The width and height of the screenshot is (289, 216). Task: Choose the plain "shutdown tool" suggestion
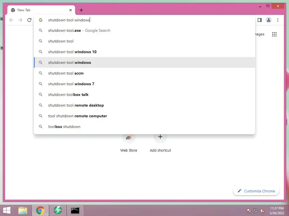pyautogui.click(x=144, y=41)
